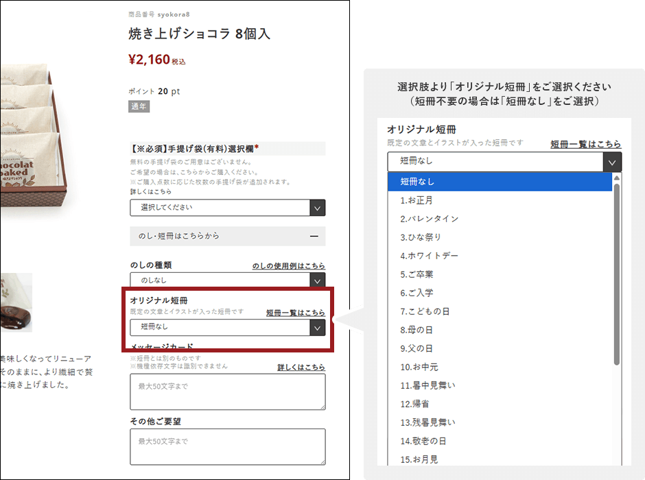Image resolution: width=645 pixels, height=480 pixels.
Task: Open the highlighted オリジナル短冊 dropdown
Action: tap(227, 327)
